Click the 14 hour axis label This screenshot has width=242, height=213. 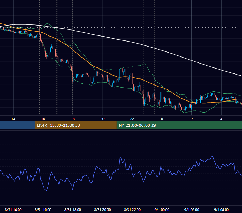tap(13, 119)
